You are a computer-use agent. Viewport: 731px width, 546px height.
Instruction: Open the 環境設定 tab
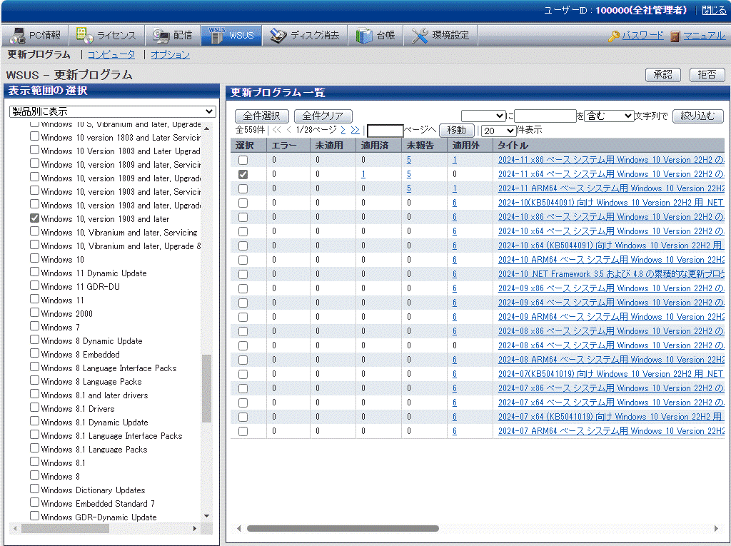440,36
